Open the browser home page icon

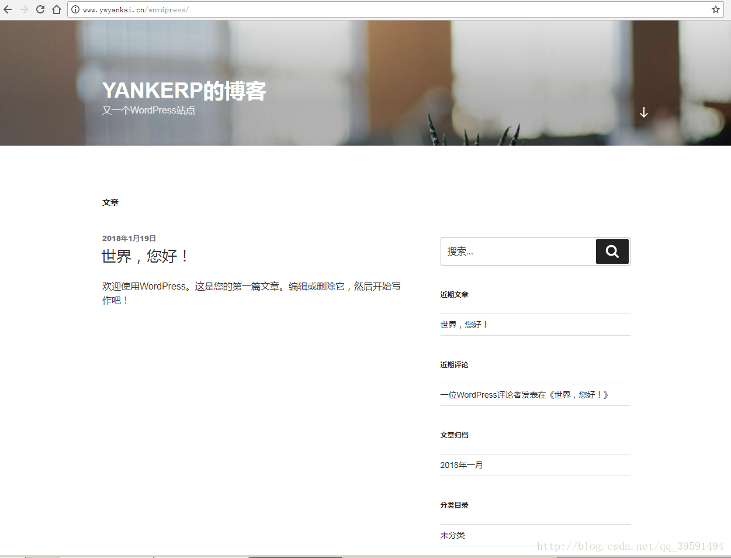coord(56,9)
